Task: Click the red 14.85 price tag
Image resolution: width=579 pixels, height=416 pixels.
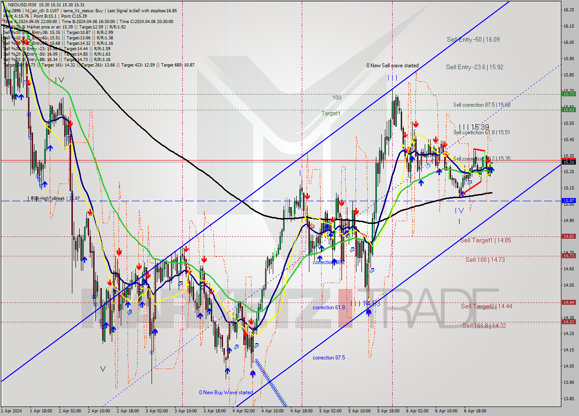Action: tap(569, 236)
